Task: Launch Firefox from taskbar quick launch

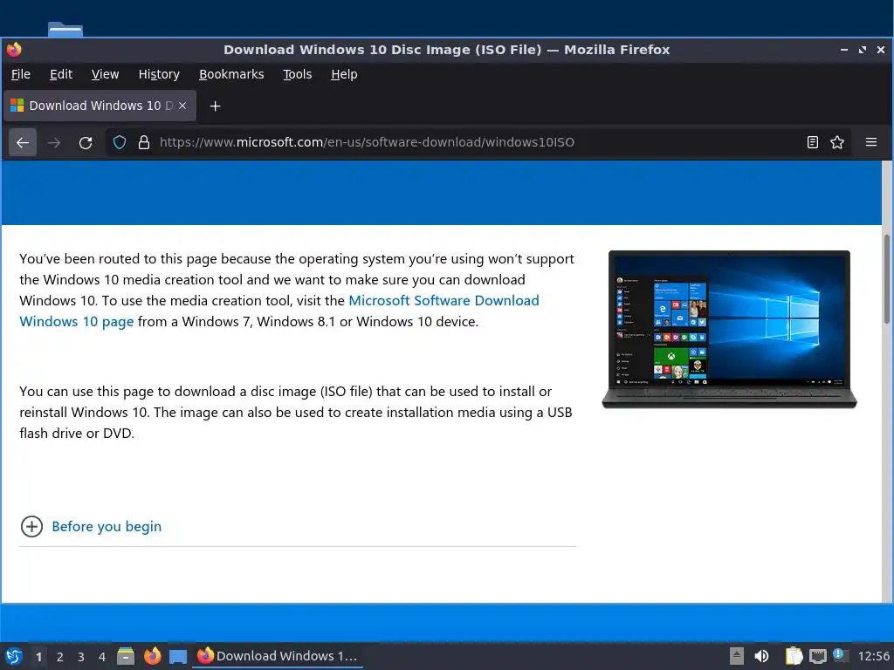Action: pyautogui.click(x=152, y=656)
